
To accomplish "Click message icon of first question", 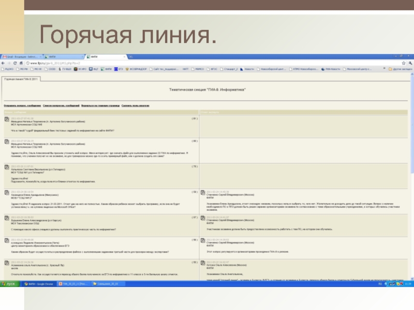I will pos(6,119).
